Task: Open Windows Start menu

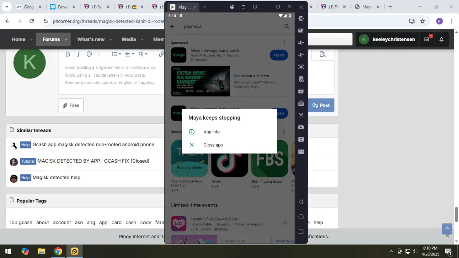Action: point(8,251)
